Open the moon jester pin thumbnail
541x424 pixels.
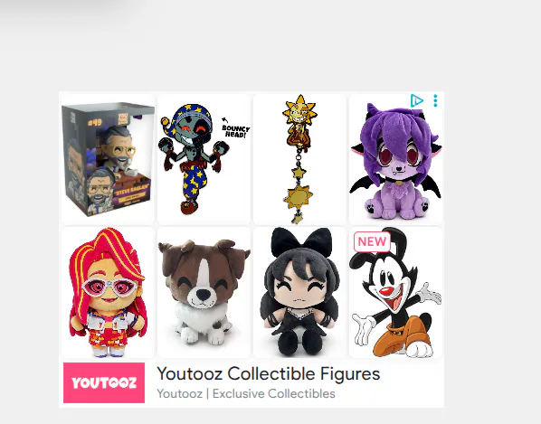204,159
